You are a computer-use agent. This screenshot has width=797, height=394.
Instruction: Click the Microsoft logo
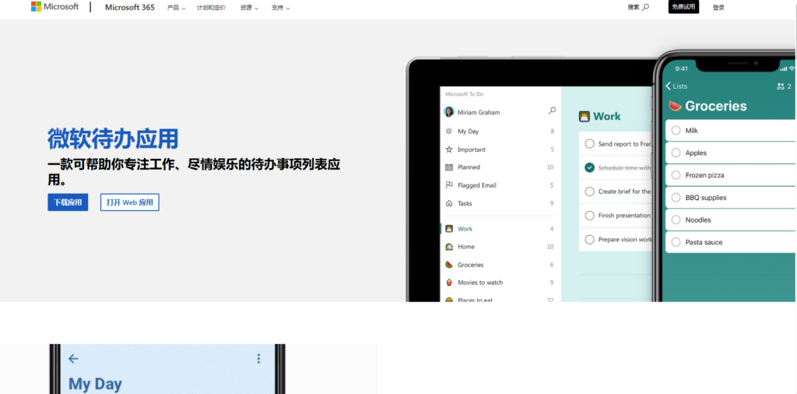pos(54,7)
